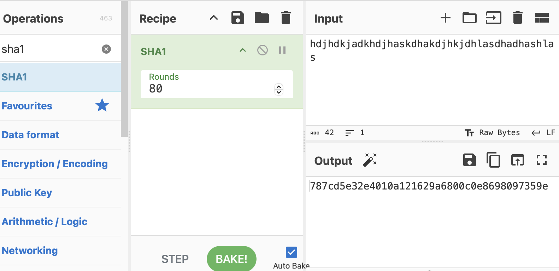Collapse the Recipe panel with the chevron
559x271 pixels.
point(214,18)
